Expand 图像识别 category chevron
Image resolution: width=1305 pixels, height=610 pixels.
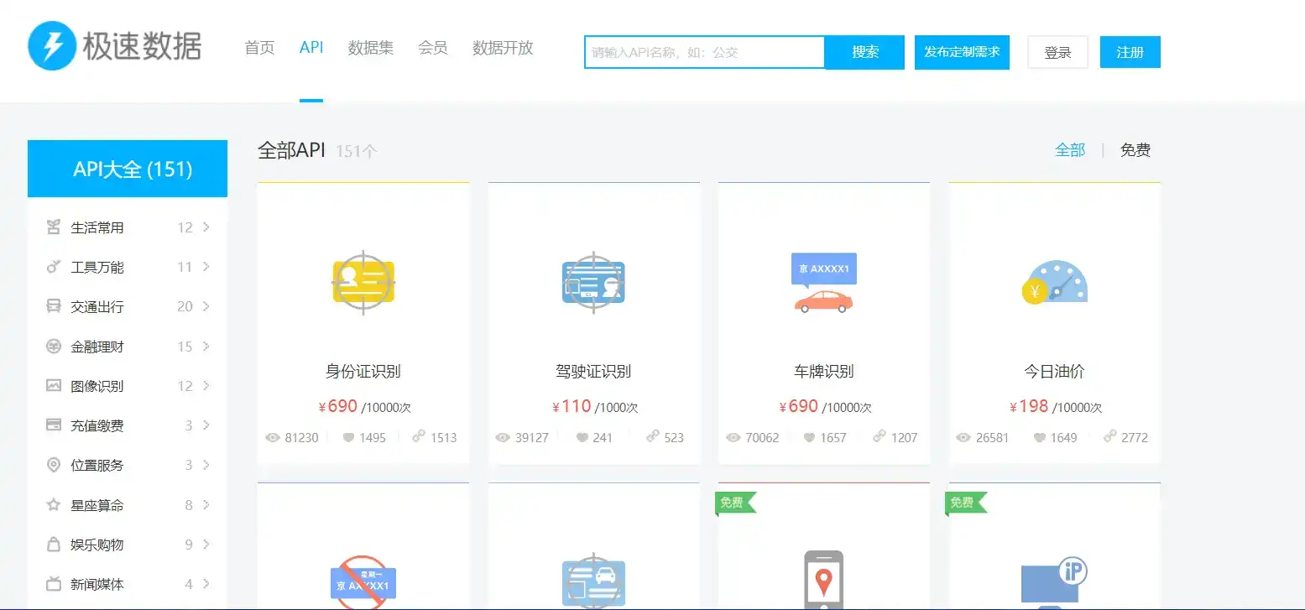tap(206, 386)
